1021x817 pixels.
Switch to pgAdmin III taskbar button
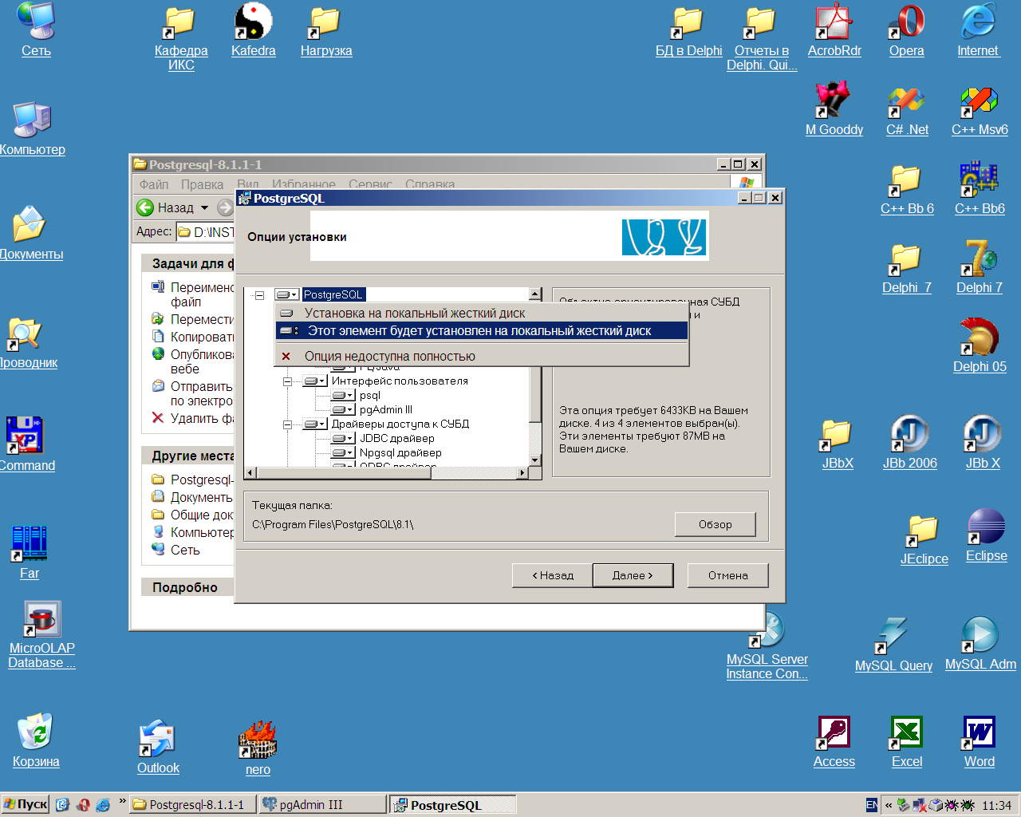click(322, 804)
